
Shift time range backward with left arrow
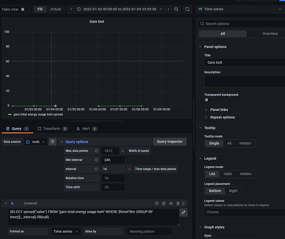(71, 9)
